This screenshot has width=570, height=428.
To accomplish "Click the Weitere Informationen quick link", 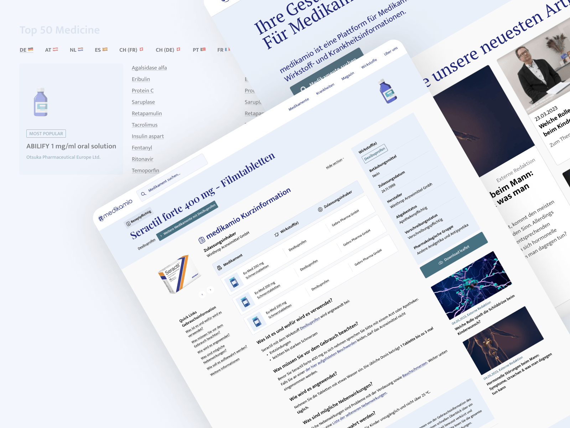I will 225,367.
